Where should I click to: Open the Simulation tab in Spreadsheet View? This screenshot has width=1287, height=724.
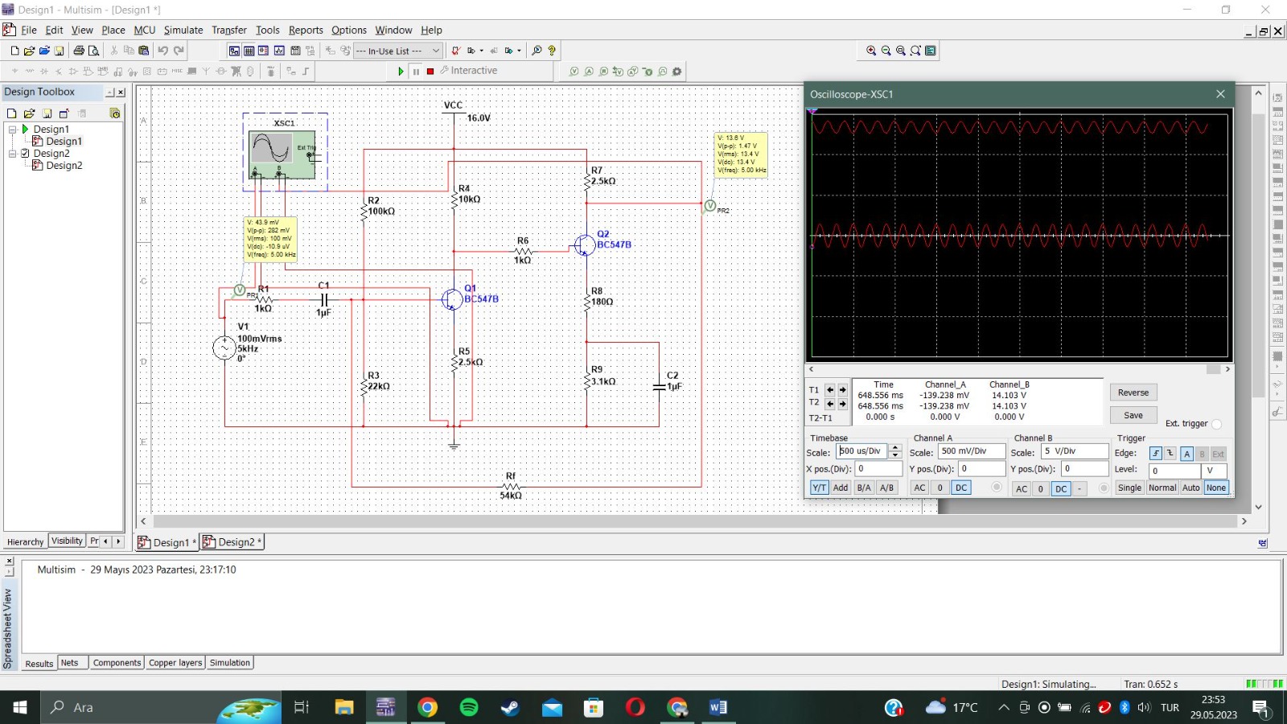tap(230, 663)
